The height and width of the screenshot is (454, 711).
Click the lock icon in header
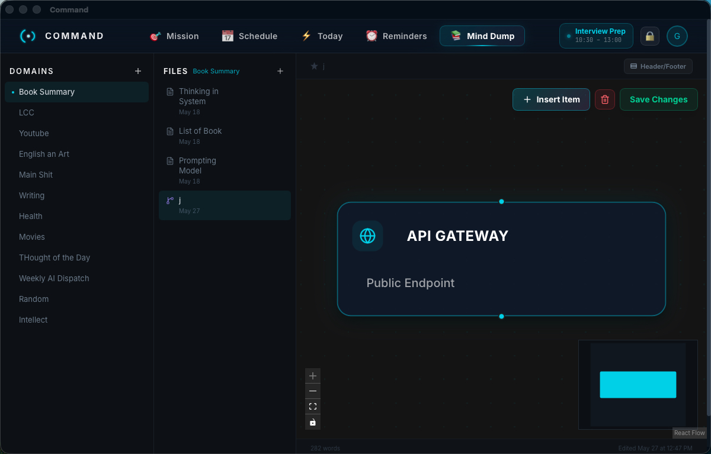point(650,36)
